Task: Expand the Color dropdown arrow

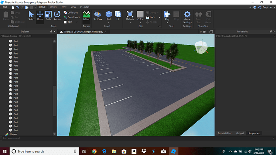Action: pos(140,23)
